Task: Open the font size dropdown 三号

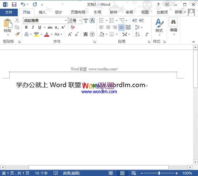Action: tap(80, 20)
